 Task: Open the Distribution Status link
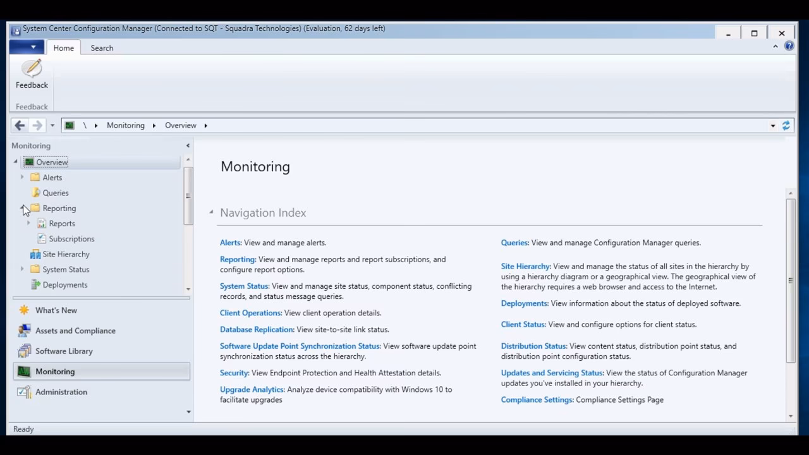[x=534, y=346]
